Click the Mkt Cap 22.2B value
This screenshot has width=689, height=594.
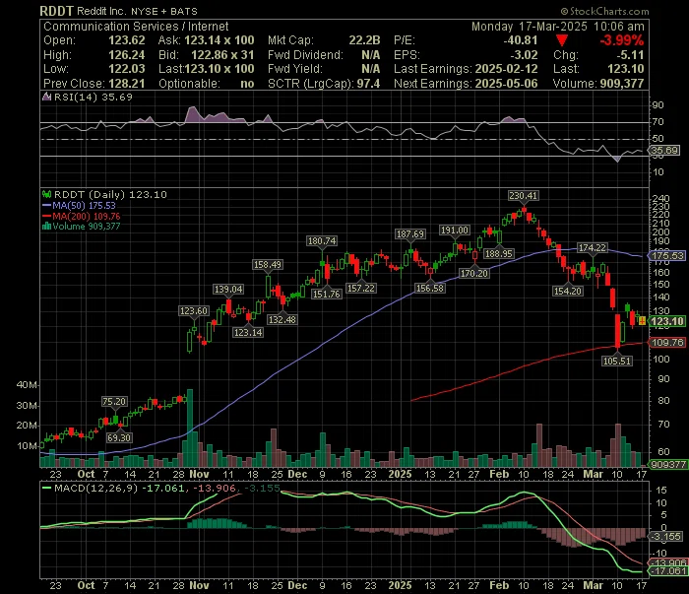364,40
